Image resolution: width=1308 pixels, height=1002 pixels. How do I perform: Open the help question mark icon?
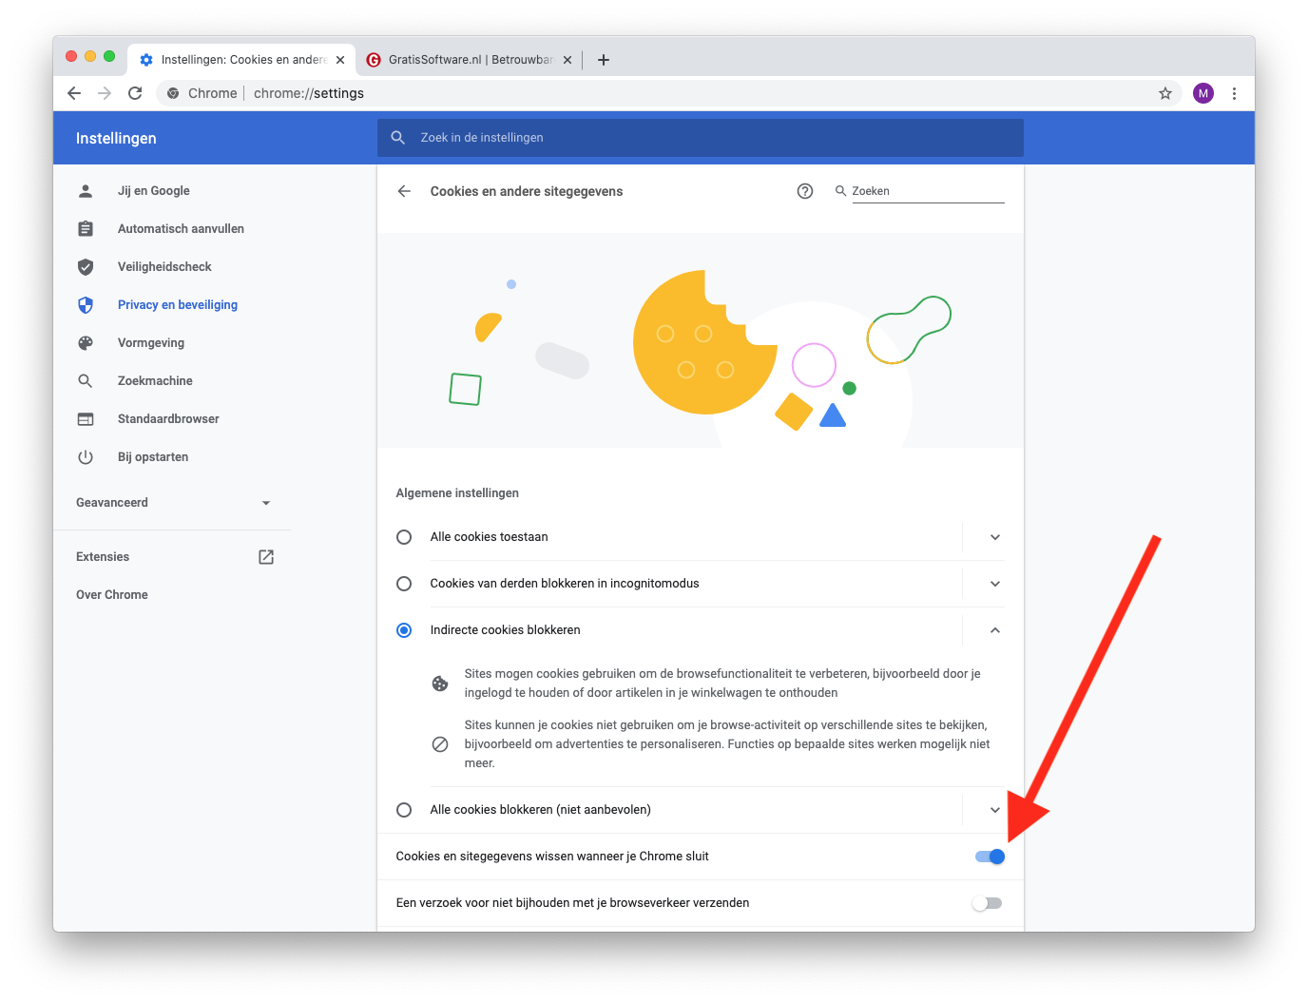805,191
